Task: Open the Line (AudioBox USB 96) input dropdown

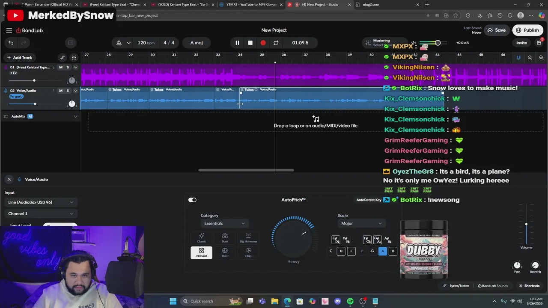Action: point(41,202)
